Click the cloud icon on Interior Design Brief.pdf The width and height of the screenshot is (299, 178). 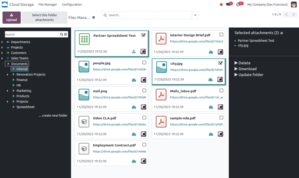[211, 52]
